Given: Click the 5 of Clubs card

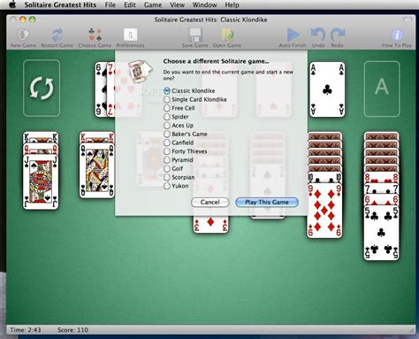Looking at the screenshot, I should [x=381, y=233].
